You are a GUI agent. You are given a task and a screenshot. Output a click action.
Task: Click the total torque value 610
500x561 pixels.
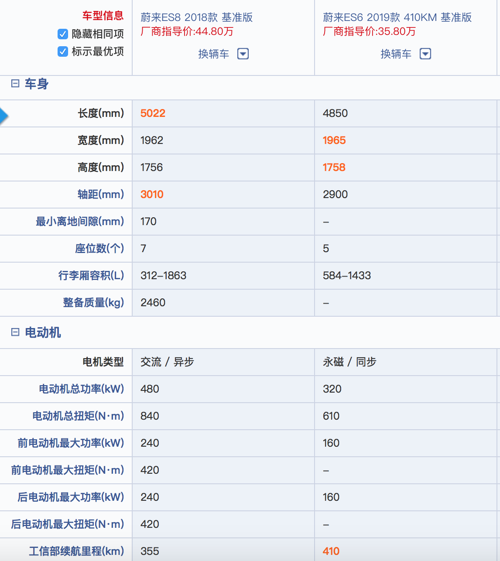pos(331,416)
